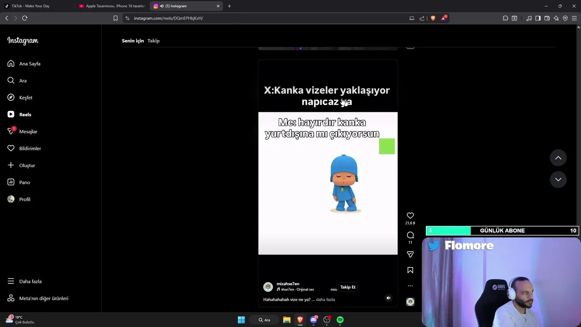Go to previous reel up arrow

558,158
